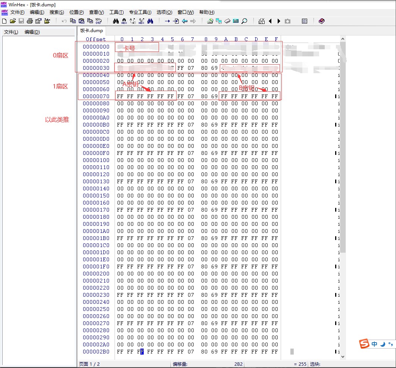Click the blue back arrow icon

click(x=184, y=21)
